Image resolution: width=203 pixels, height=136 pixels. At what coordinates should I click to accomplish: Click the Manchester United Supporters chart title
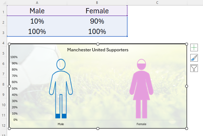tap(98, 50)
